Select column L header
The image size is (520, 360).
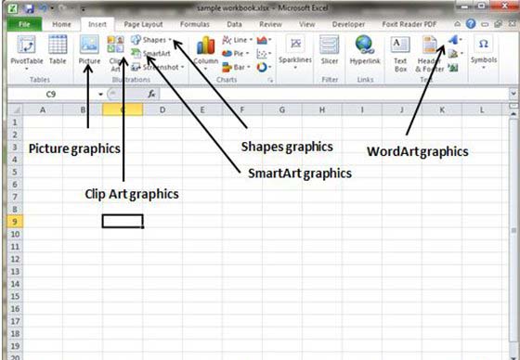482,109
